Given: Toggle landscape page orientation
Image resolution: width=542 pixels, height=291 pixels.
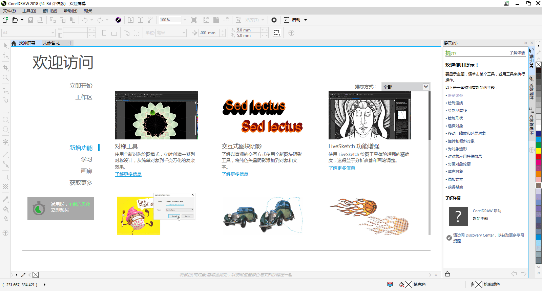Looking at the screenshot, I should coord(114,33).
